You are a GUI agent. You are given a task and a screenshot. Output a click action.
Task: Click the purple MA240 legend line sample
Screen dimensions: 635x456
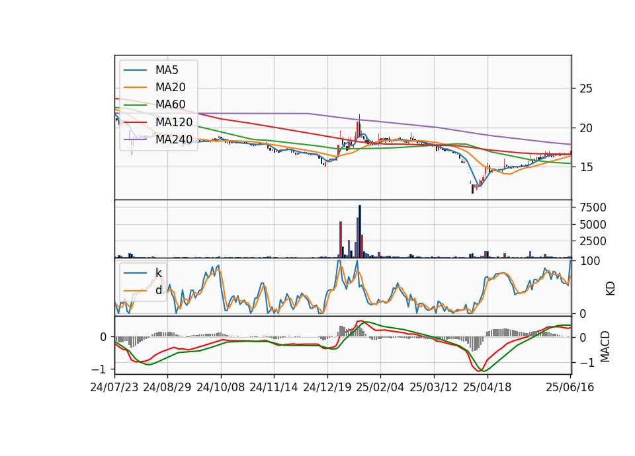click(135, 139)
